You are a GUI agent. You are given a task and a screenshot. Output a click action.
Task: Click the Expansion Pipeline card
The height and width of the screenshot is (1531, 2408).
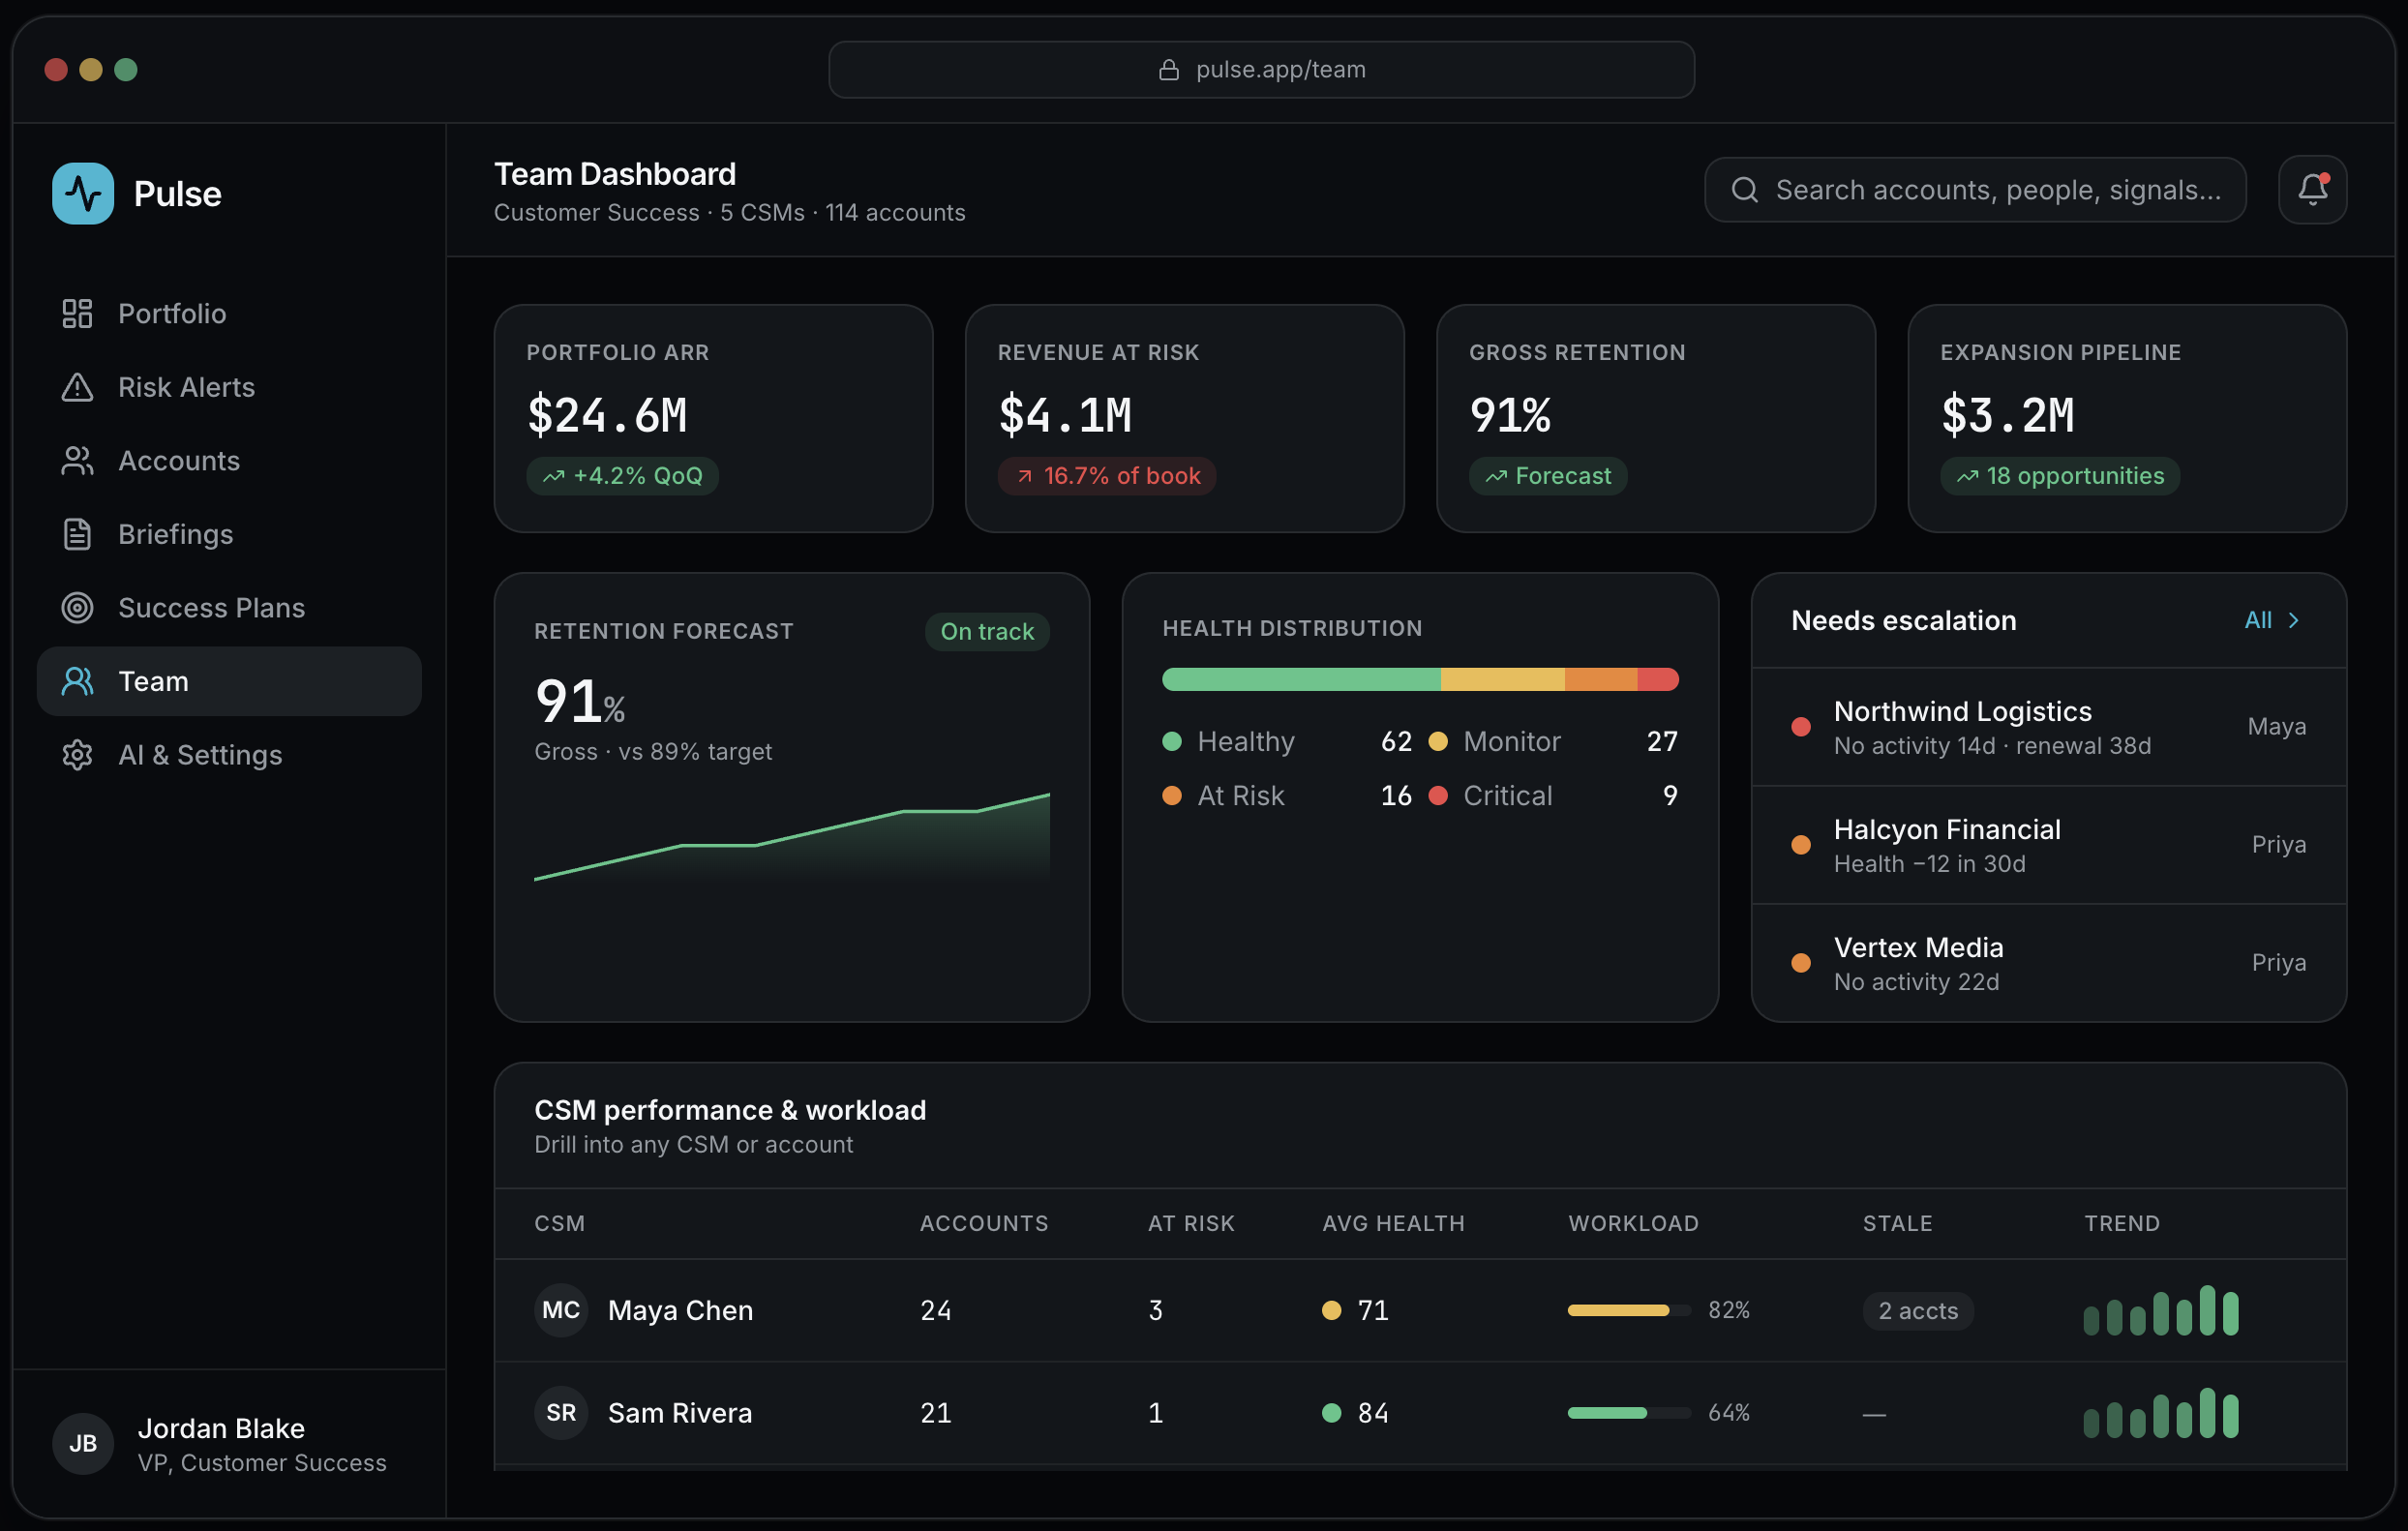coord(2126,418)
